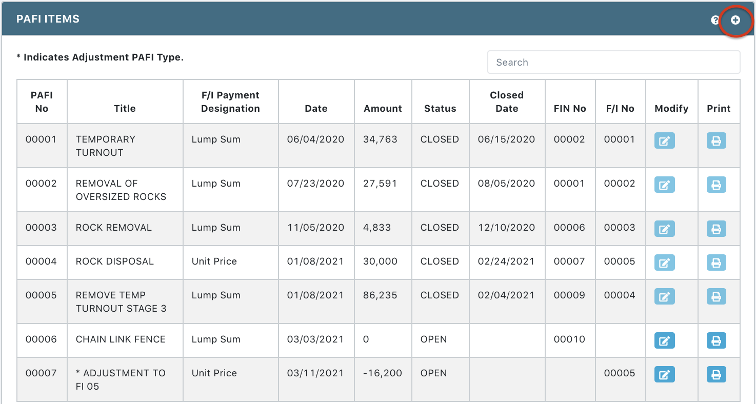Click closed date 08/05/2020
Viewport: 756px width, 404px height.
(x=507, y=183)
